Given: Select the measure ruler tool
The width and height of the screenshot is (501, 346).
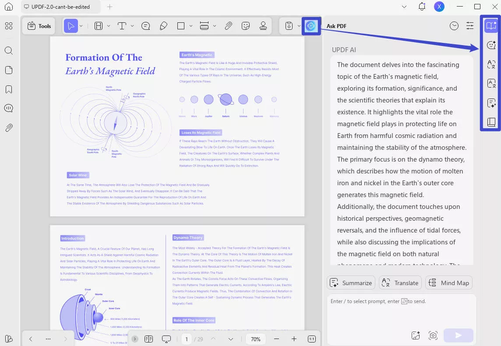Looking at the screenshot, I should pos(204,26).
